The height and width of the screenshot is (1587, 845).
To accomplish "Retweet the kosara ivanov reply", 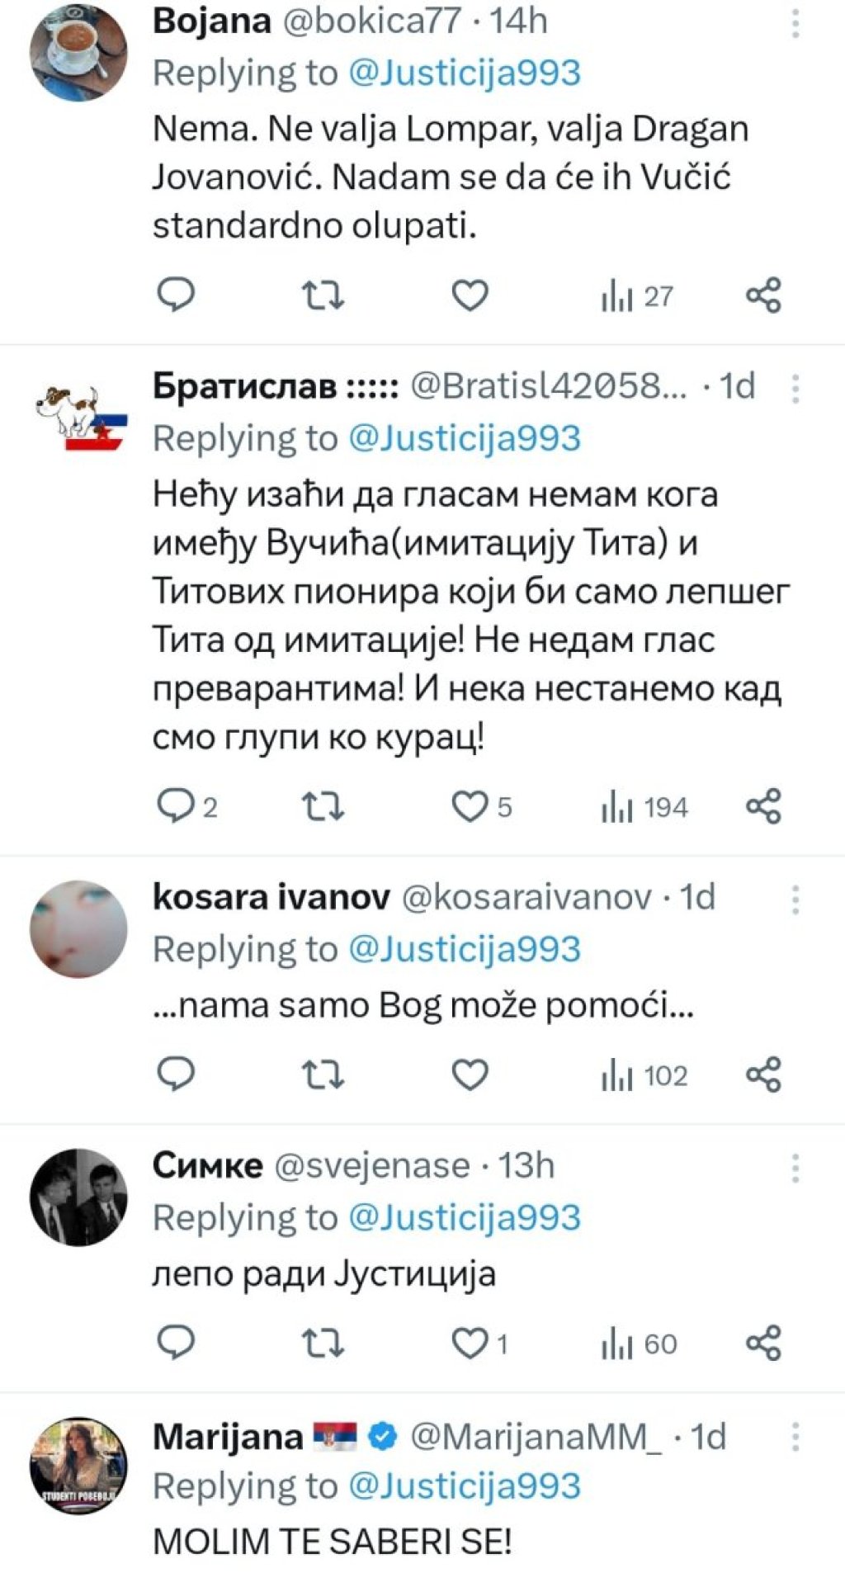I will (323, 1075).
